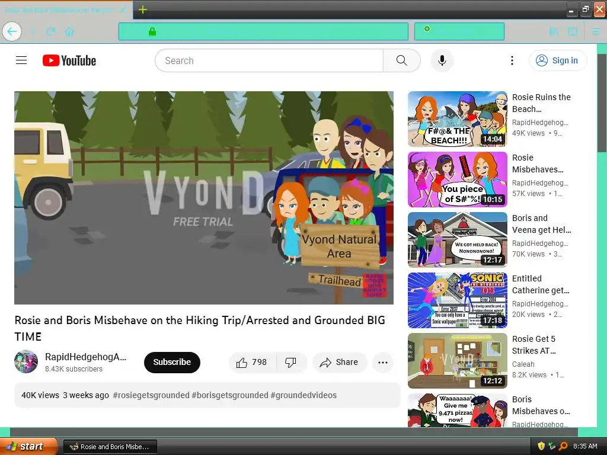Go to browser home page icon

[x=69, y=31]
